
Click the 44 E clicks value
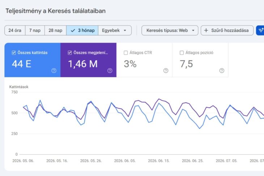[x=22, y=64]
